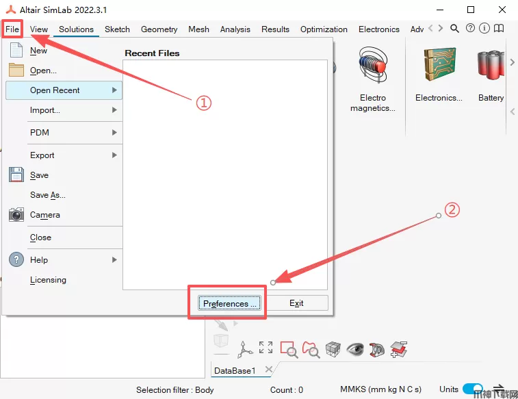Viewport: 518px width, 399px height.
Task: Click the eye visibility icon in view toolbar
Action: click(355, 349)
